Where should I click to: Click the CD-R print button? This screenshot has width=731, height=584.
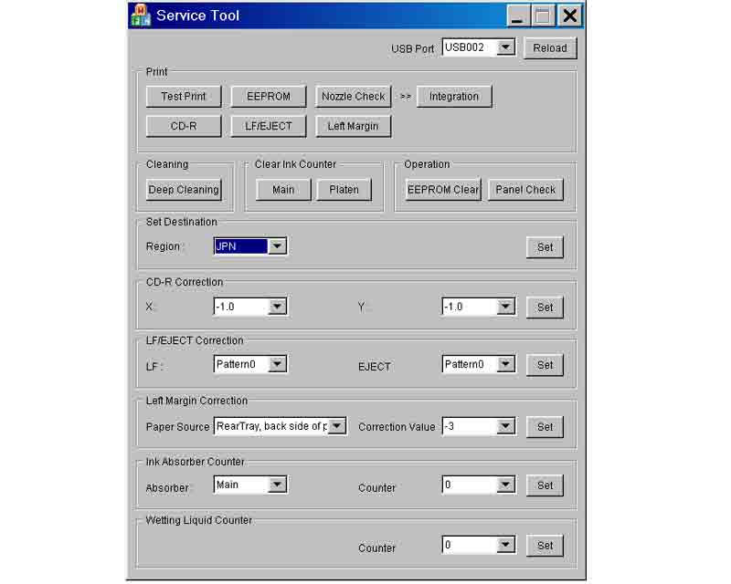(184, 126)
